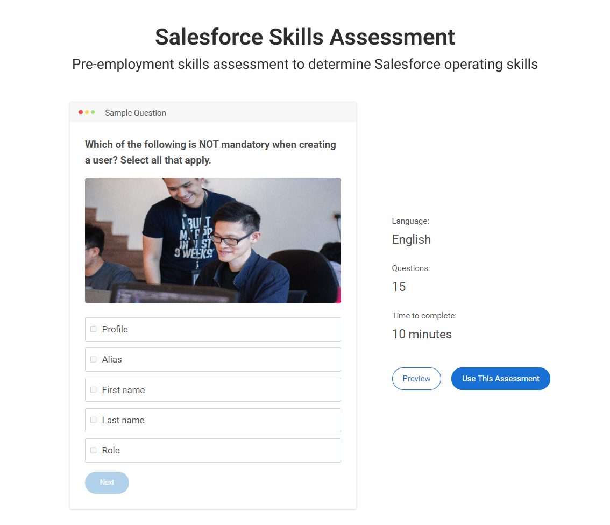Click the Sample Question header label
This screenshot has width=610, height=525.
click(136, 113)
